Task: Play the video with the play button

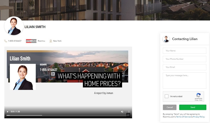Action: point(8,112)
